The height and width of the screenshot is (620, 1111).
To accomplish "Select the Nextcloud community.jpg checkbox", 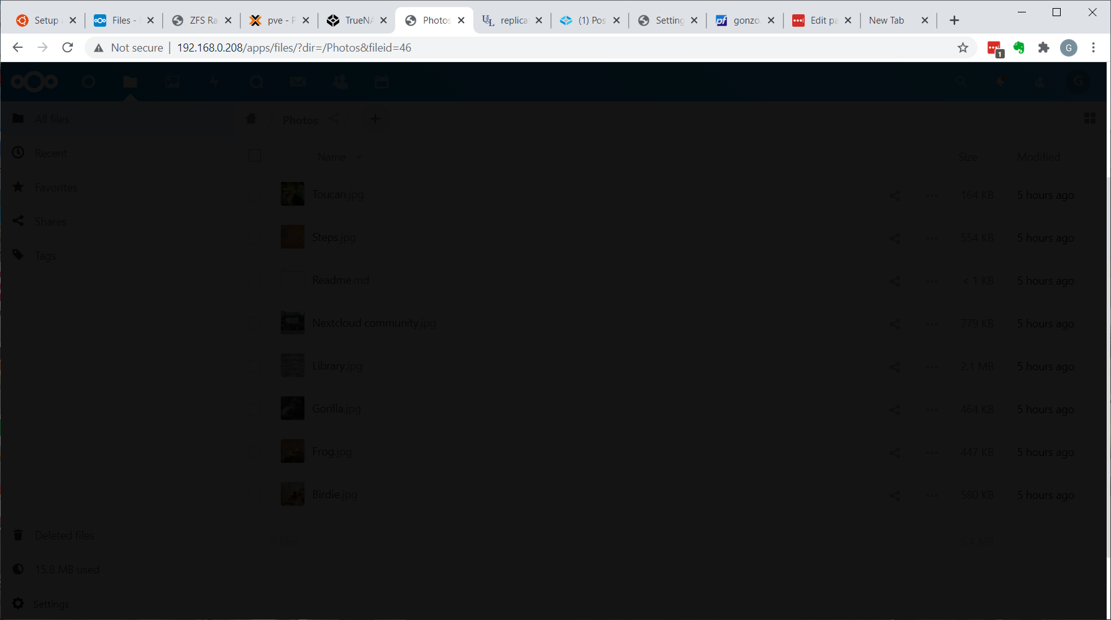I will point(255,324).
